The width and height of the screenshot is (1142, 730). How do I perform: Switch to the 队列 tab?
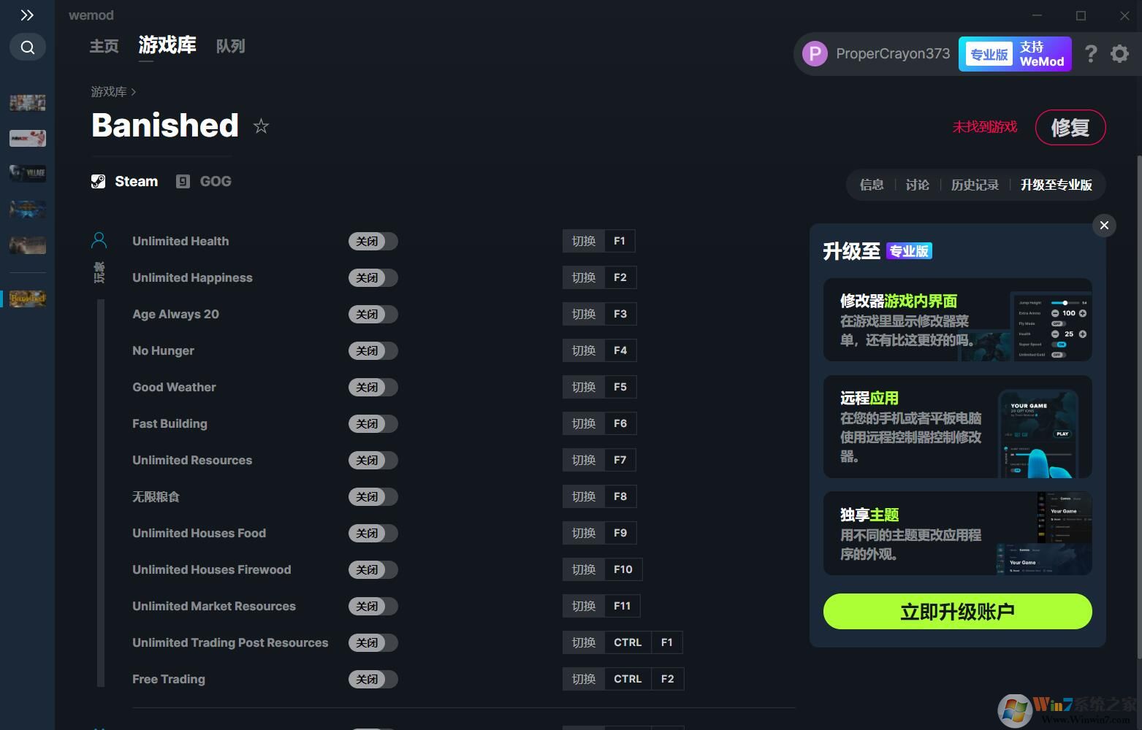[230, 47]
